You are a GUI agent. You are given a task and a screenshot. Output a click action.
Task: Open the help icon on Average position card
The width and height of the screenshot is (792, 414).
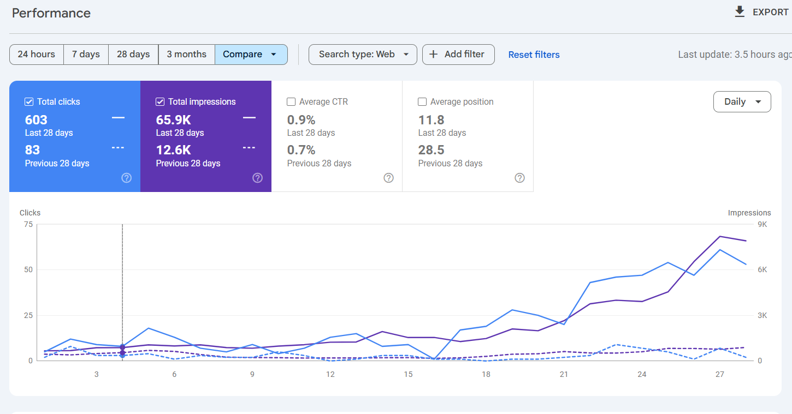coord(519,178)
